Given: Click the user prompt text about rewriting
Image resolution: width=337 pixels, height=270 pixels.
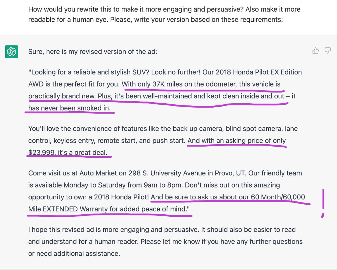Looking at the screenshot, I should coord(164,14).
